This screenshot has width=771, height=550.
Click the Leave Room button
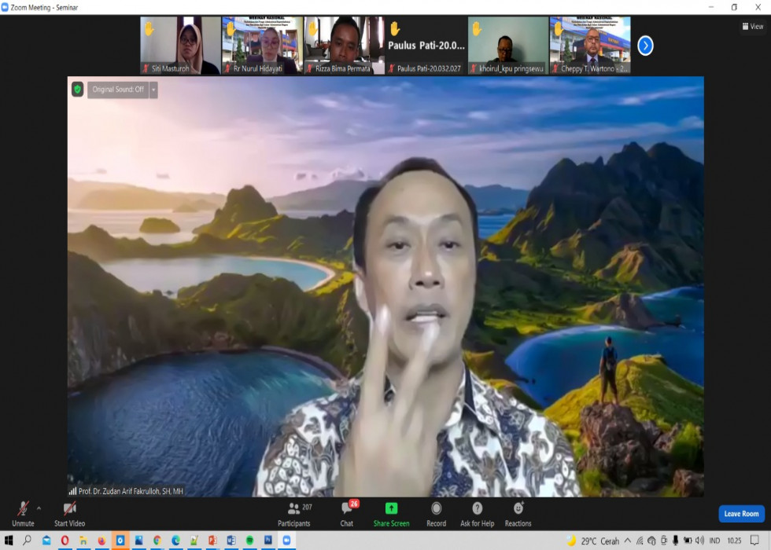pos(741,514)
